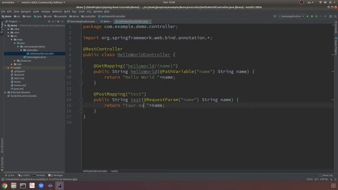Open the Terminal tool window button
The width and height of the screenshot is (338, 190).
[x=39, y=175]
